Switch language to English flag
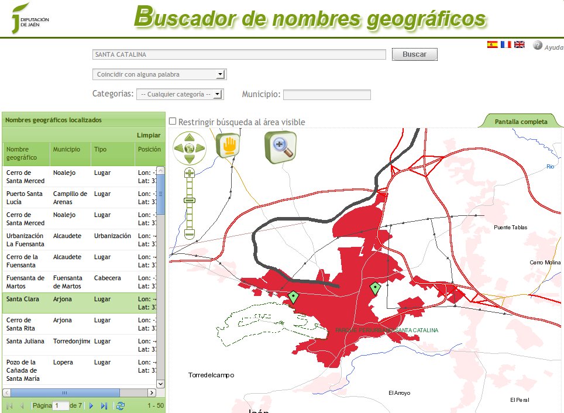Image resolution: width=564 pixels, height=413 pixels. (x=519, y=44)
